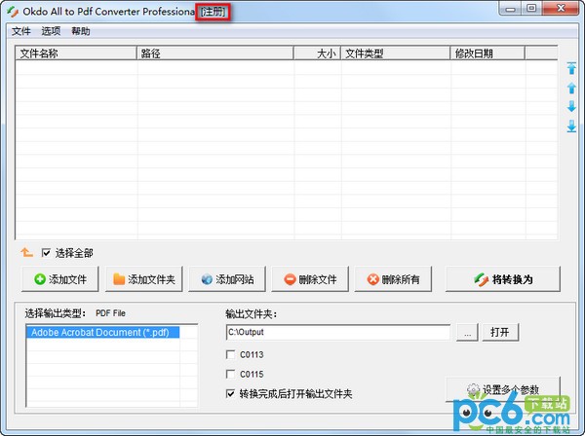Enable the C0115 checkbox

coord(230,374)
